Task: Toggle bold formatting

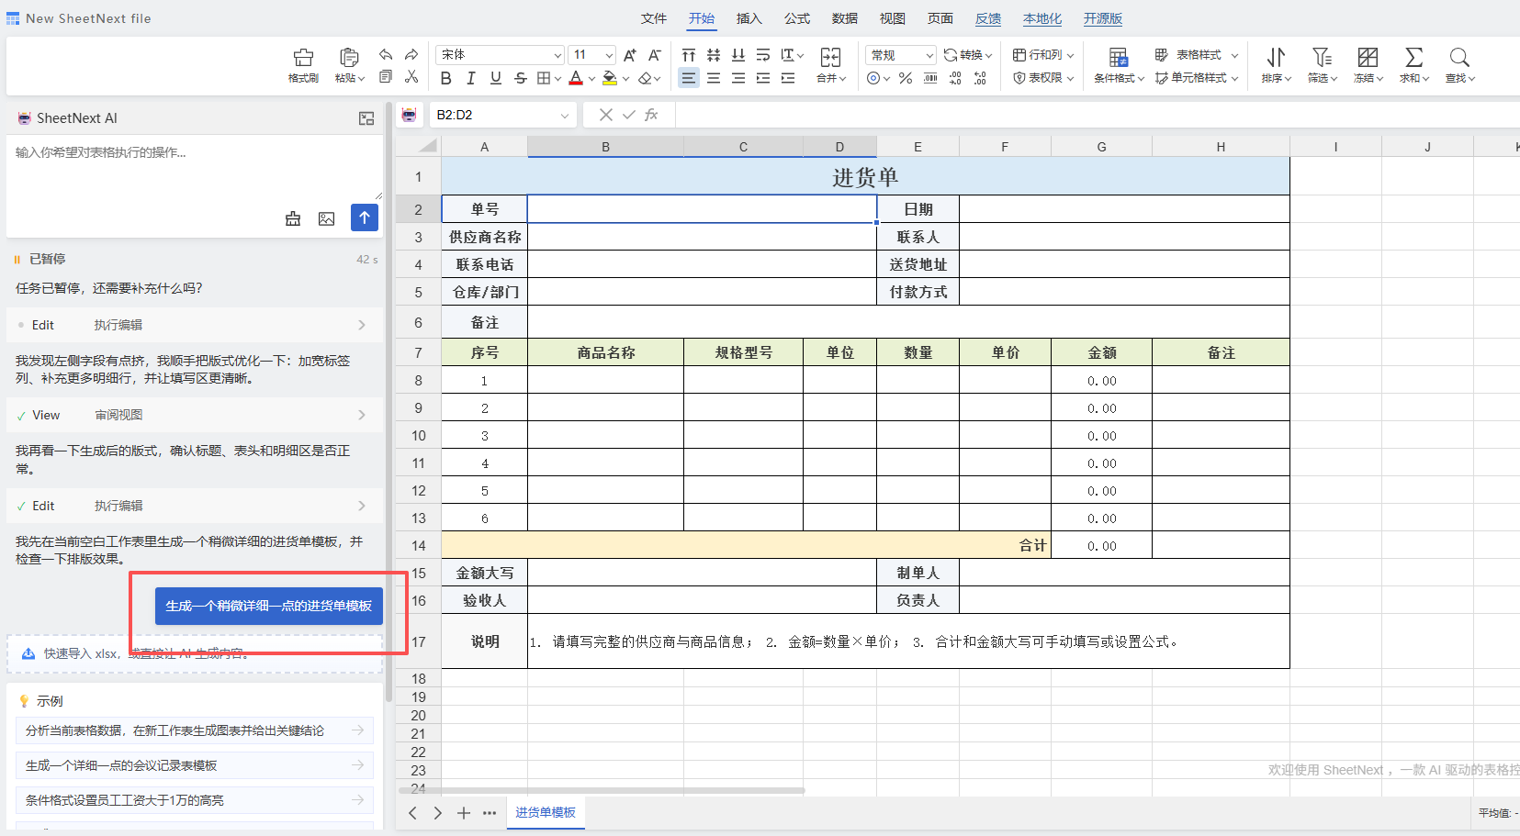Action: pos(446,78)
